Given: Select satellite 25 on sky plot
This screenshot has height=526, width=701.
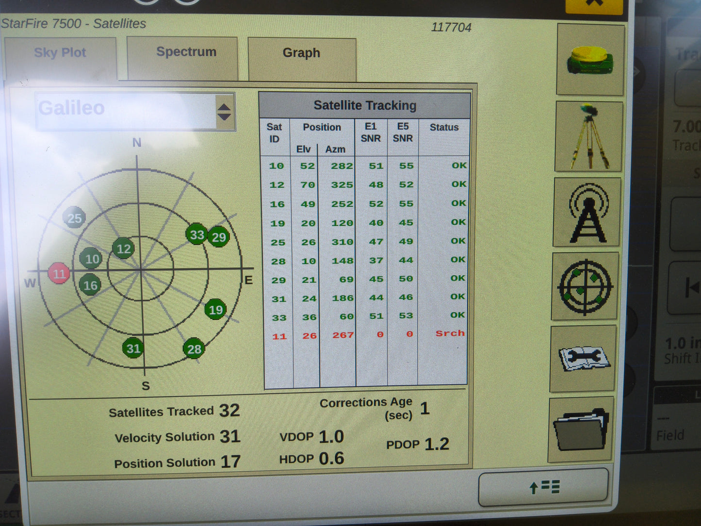Looking at the screenshot, I should 74,218.
